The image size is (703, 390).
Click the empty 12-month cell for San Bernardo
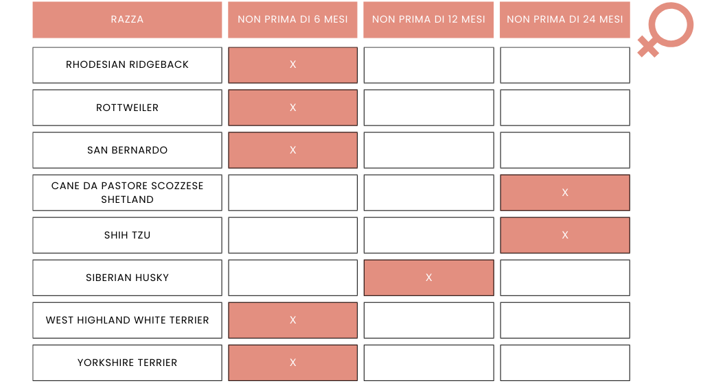click(x=428, y=150)
